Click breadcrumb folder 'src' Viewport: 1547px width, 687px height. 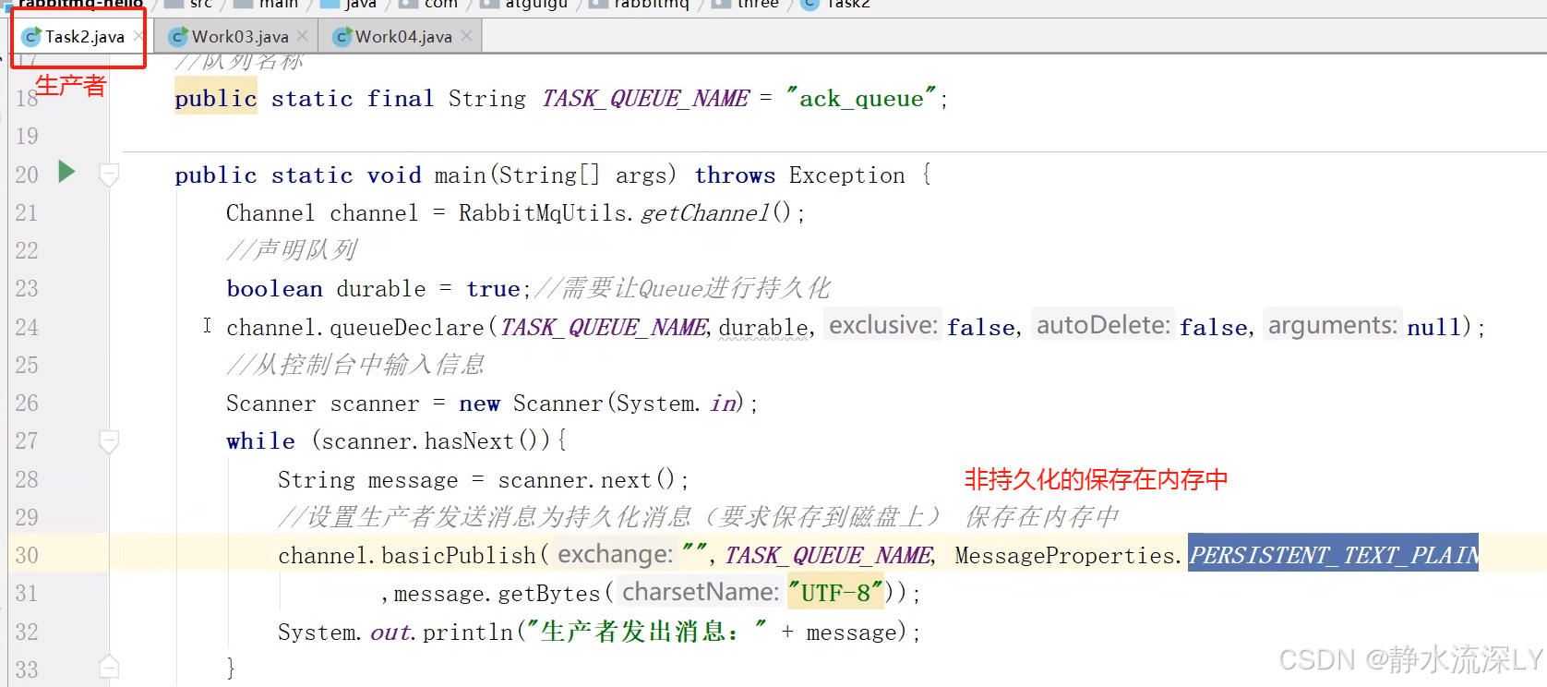click(x=190, y=4)
